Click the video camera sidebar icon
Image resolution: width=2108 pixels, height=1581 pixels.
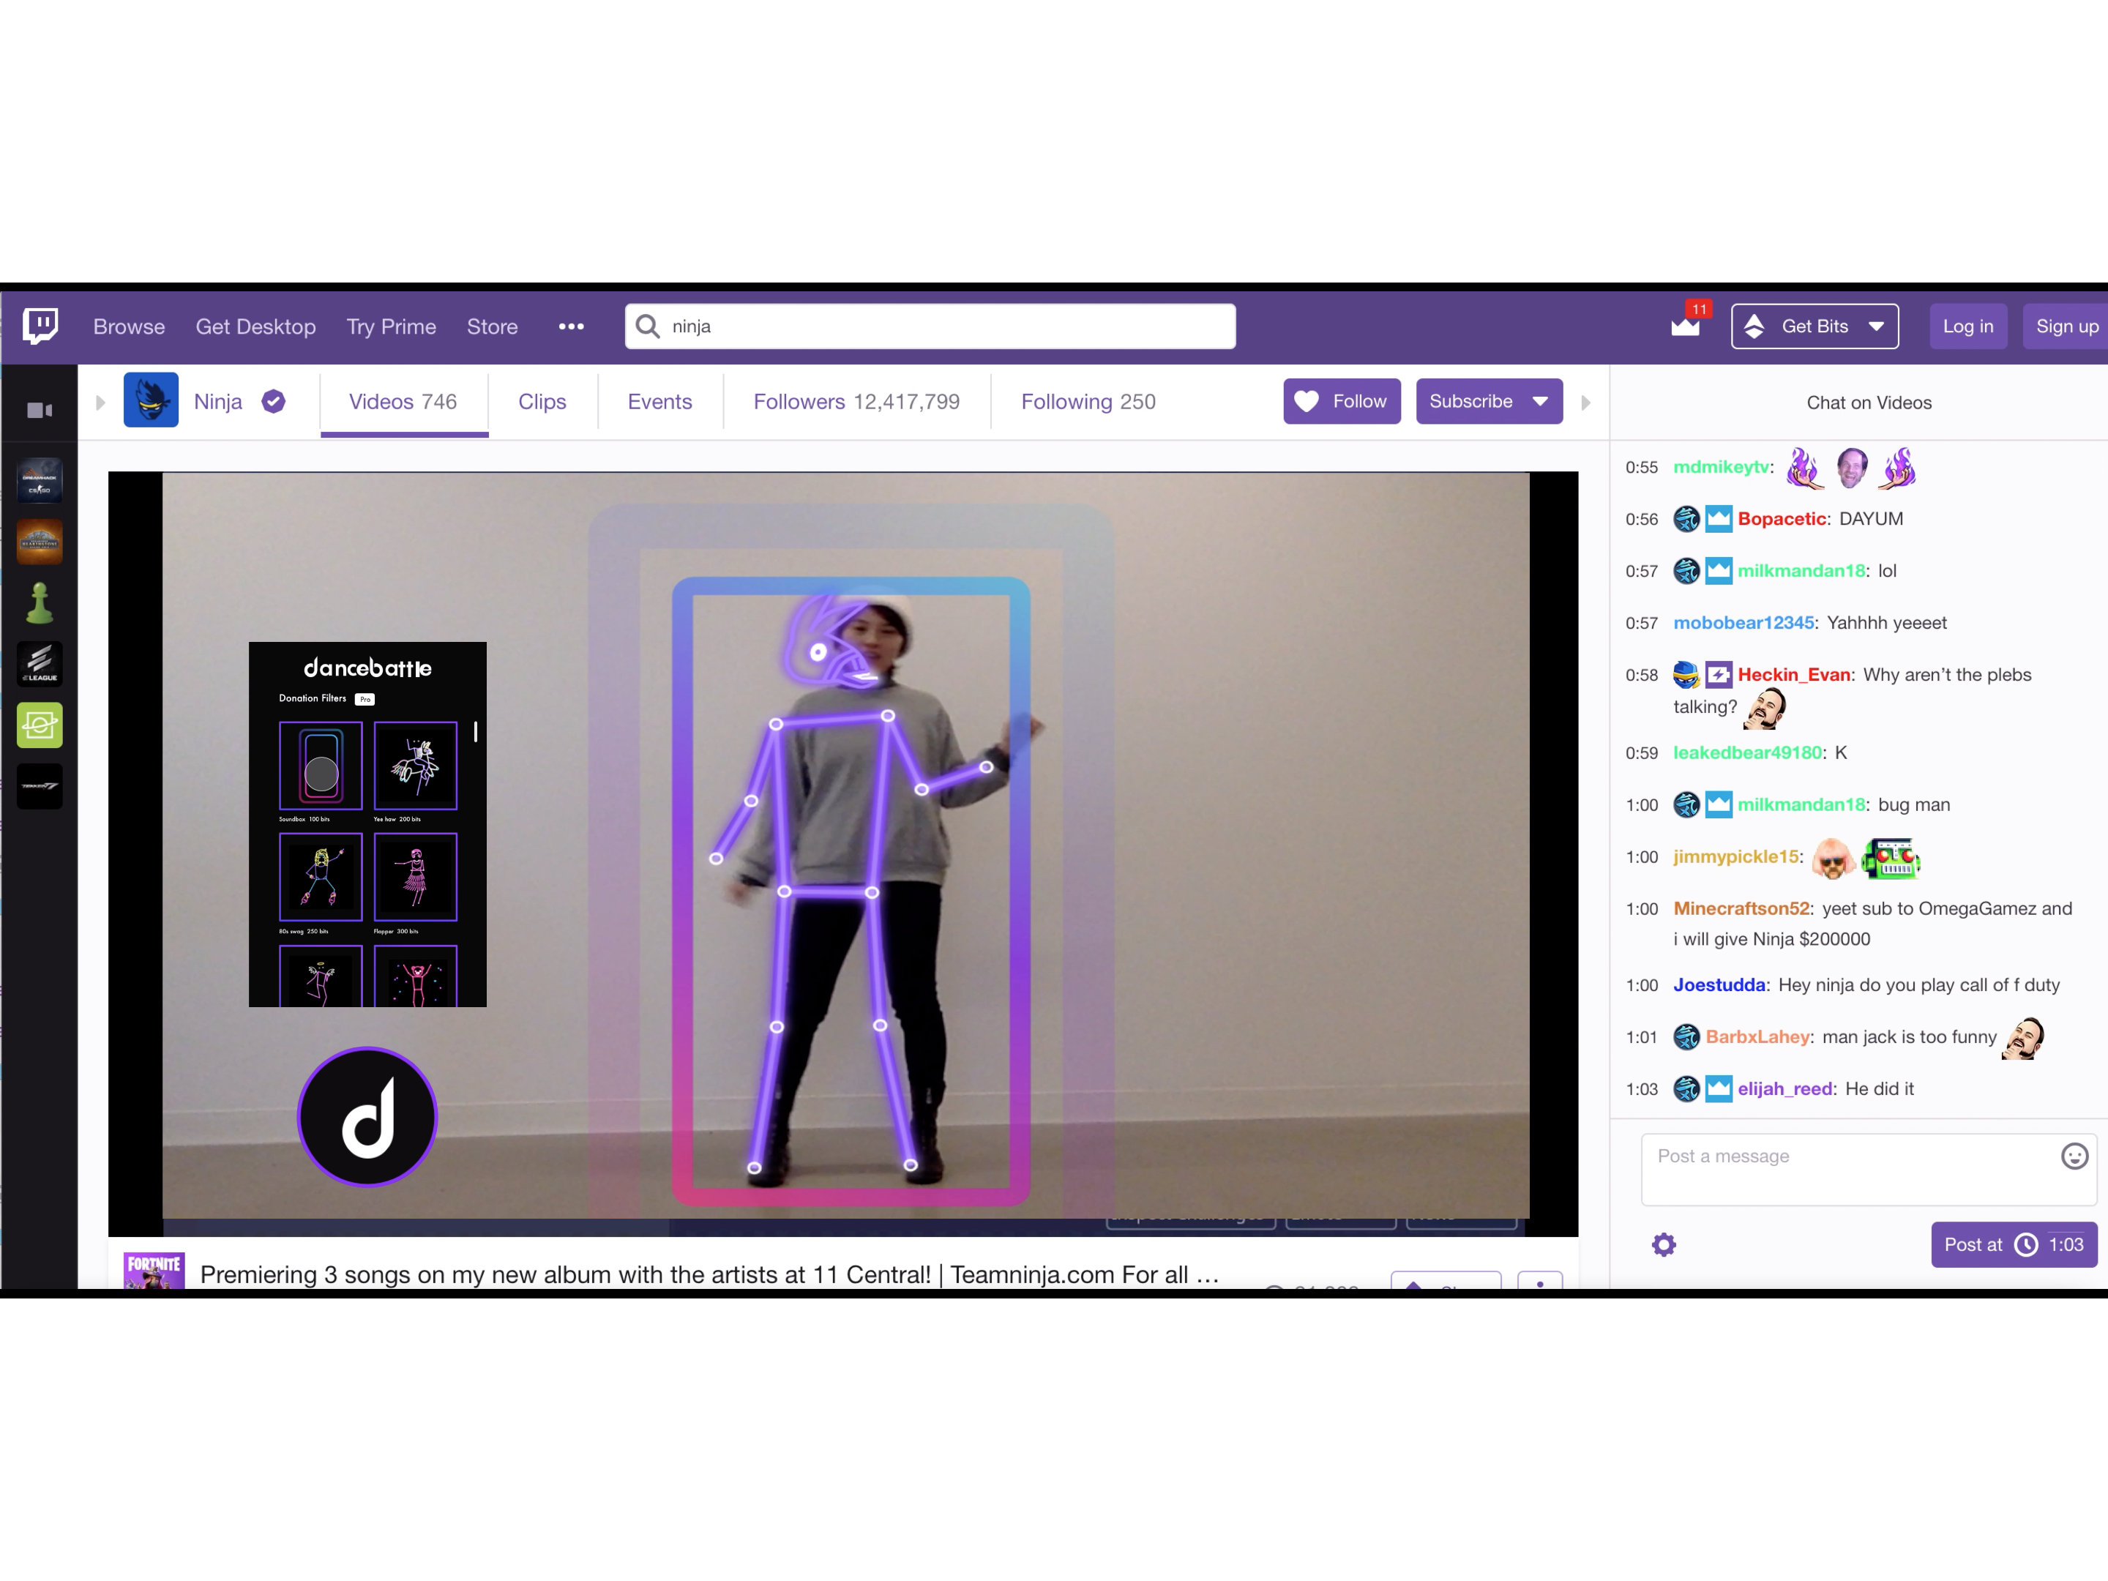(x=39, y=410)
